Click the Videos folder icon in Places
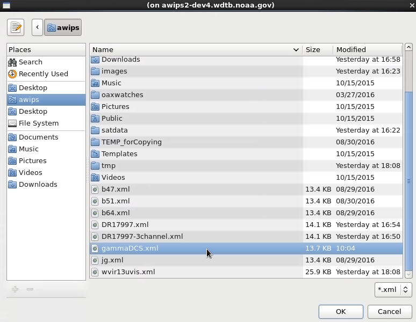 coord(12,173)
